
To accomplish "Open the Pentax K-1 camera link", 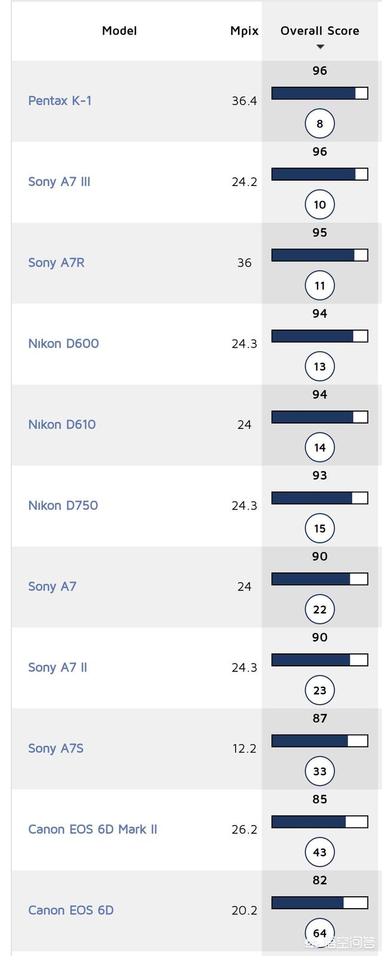I will [60, 101].
